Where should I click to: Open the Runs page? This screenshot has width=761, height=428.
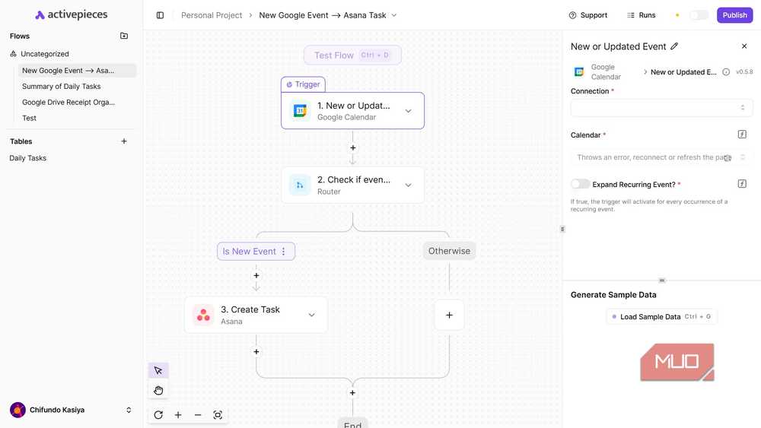point(641,15)
